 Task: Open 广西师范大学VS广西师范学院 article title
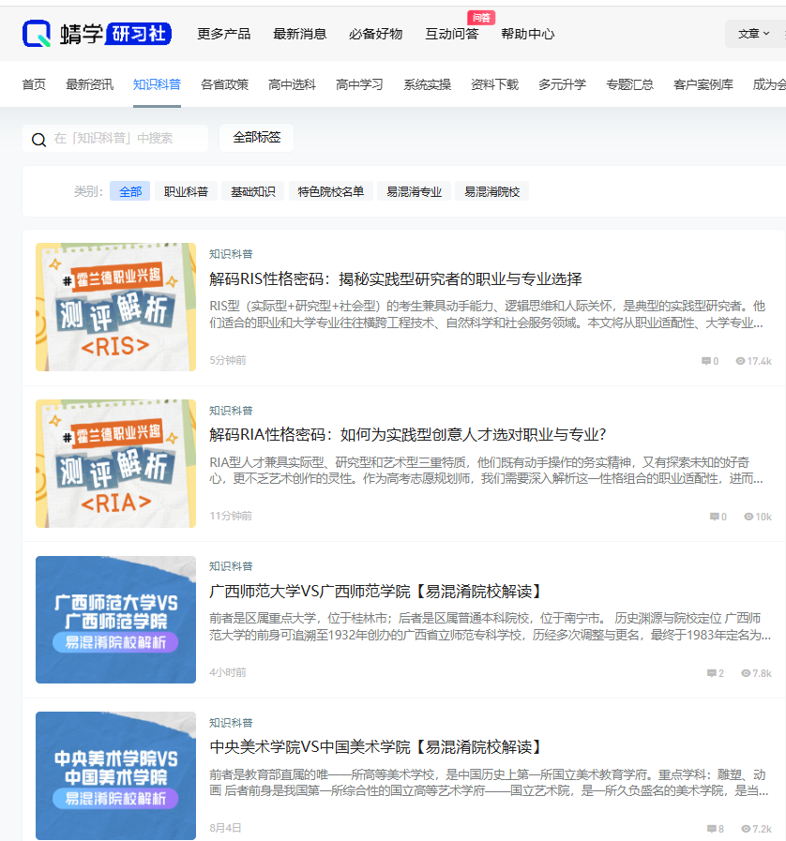tap(377, 592)
